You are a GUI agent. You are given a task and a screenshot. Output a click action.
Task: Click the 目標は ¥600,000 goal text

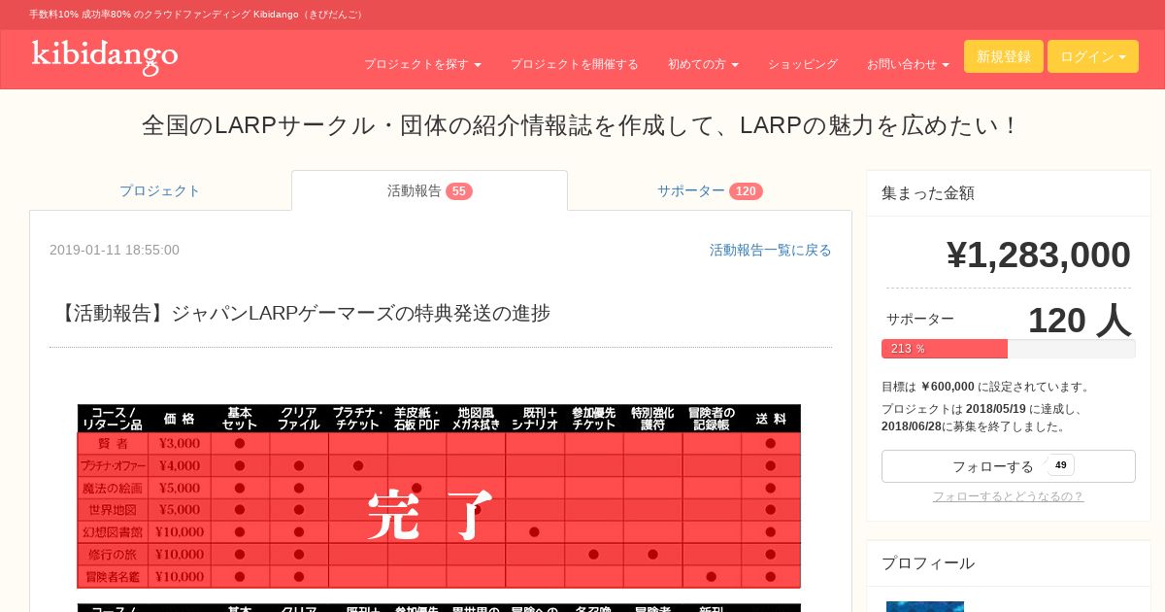click(987, 387)
